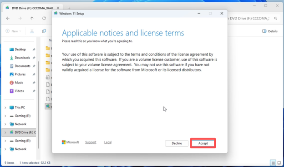Image resolution: width=284 pixels, height=167 pixels.
Task: Click the search magnifier icon
Action: tap(275, 18)
